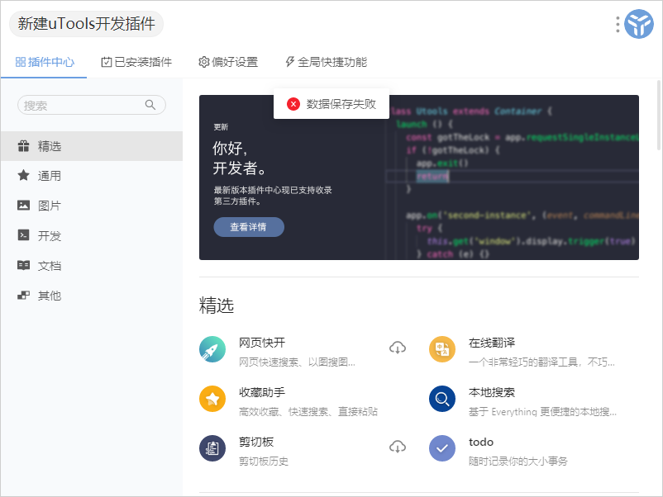Select 文档 category in sidebar
Image resolution: width=663 pixels, height=497 pixels.
[92, 266]
